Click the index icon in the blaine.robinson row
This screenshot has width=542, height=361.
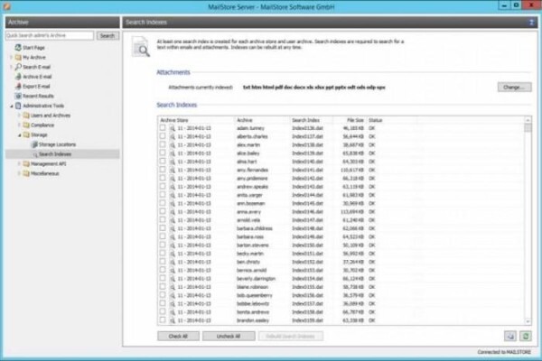pyautogui.click(x=173, y=287)
